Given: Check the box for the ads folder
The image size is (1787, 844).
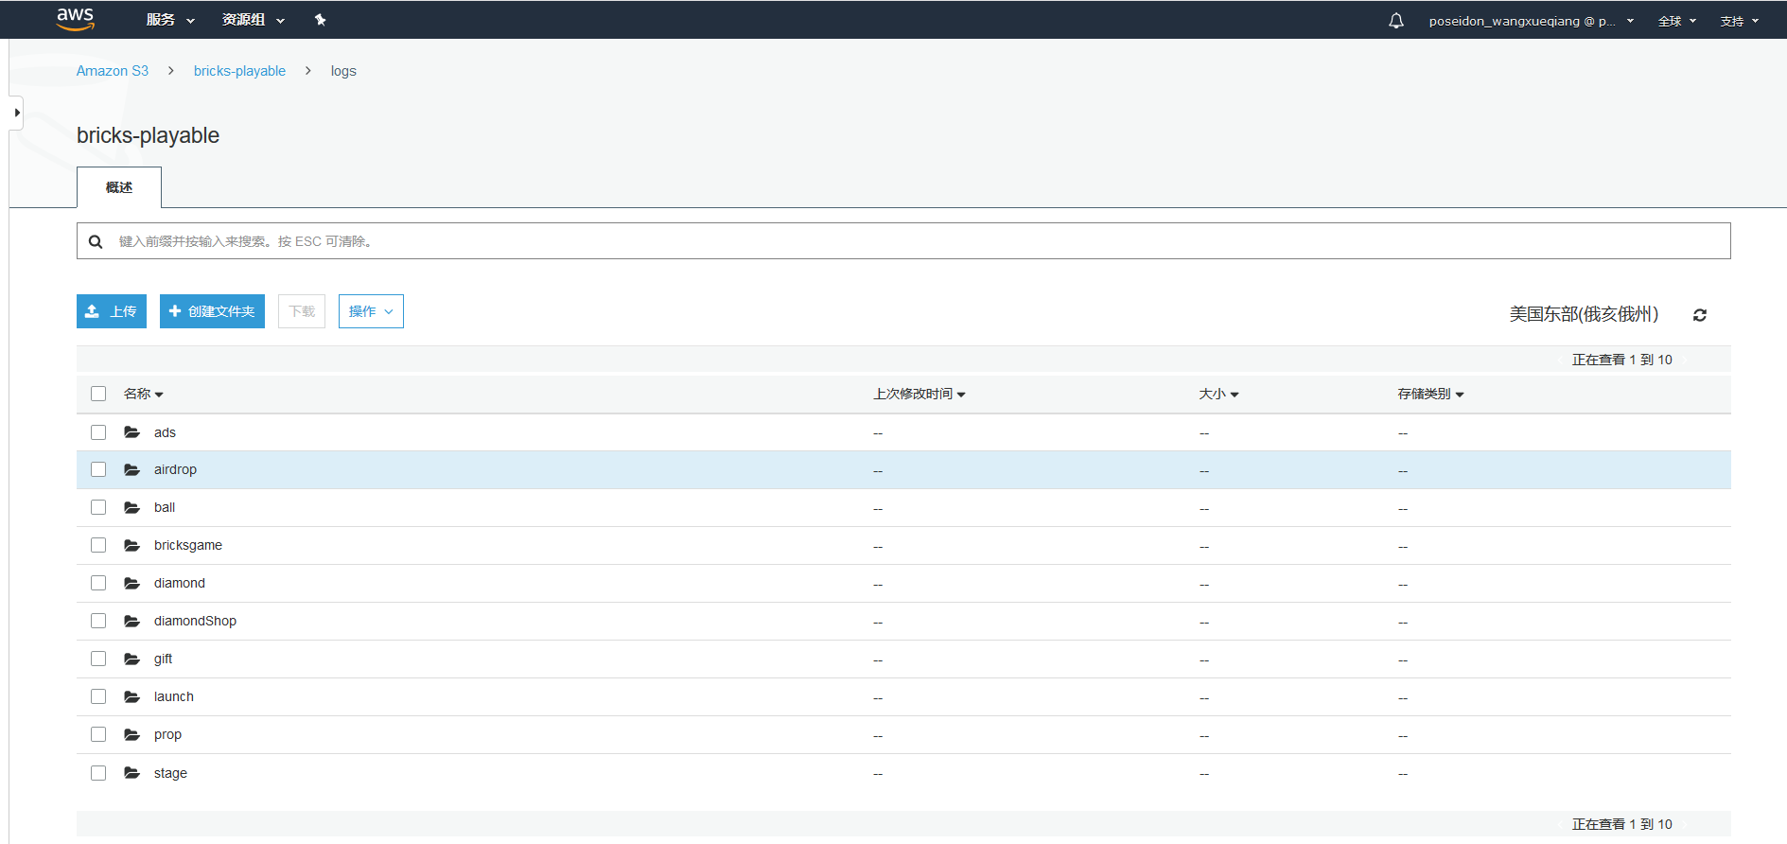Looking at the screenshot, I should pyautogui.click(x=98, y=432).
